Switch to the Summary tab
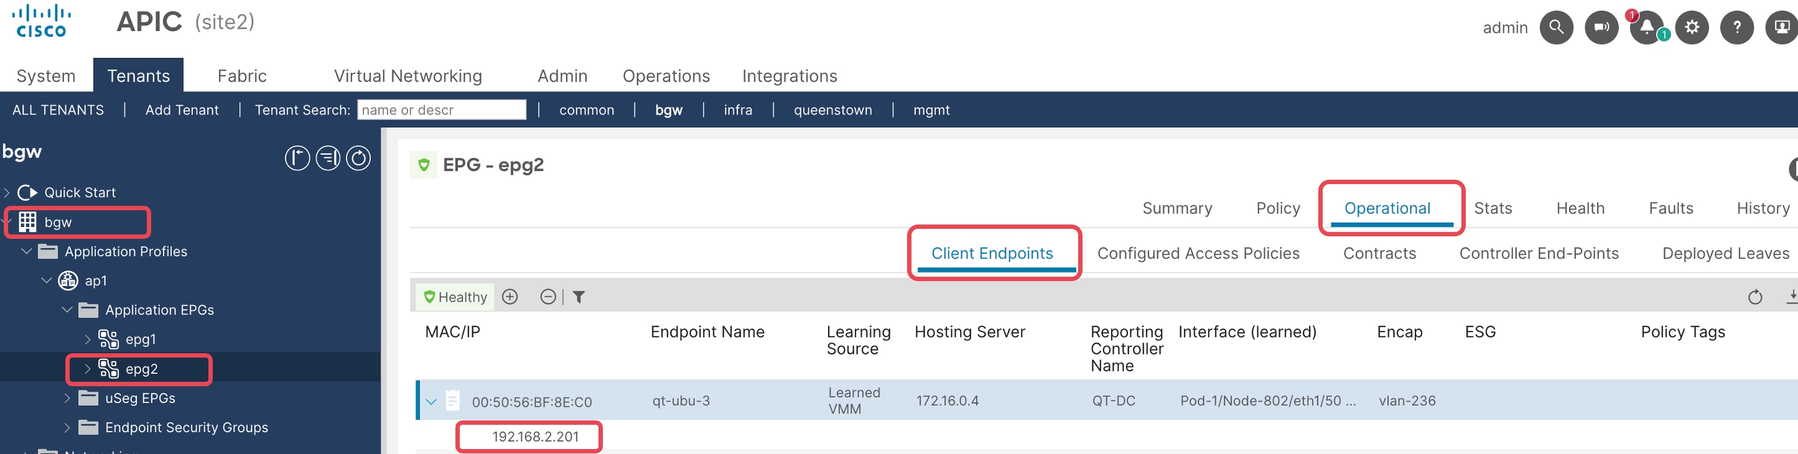 pyautogui.click(x=1177, y=208)
